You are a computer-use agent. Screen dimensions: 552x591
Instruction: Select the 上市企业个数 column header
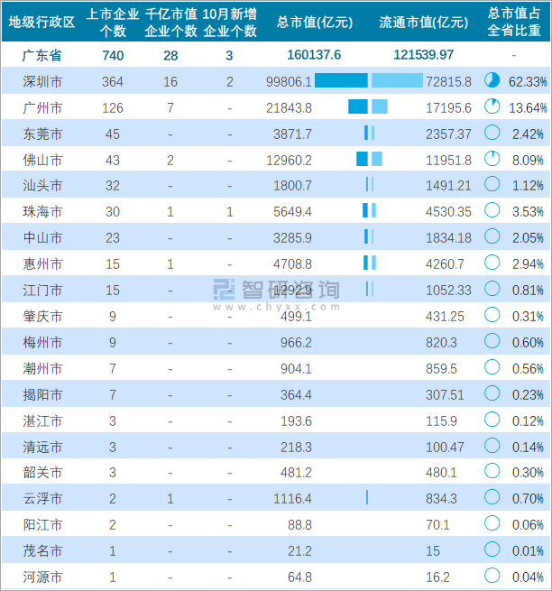(112, 22)
